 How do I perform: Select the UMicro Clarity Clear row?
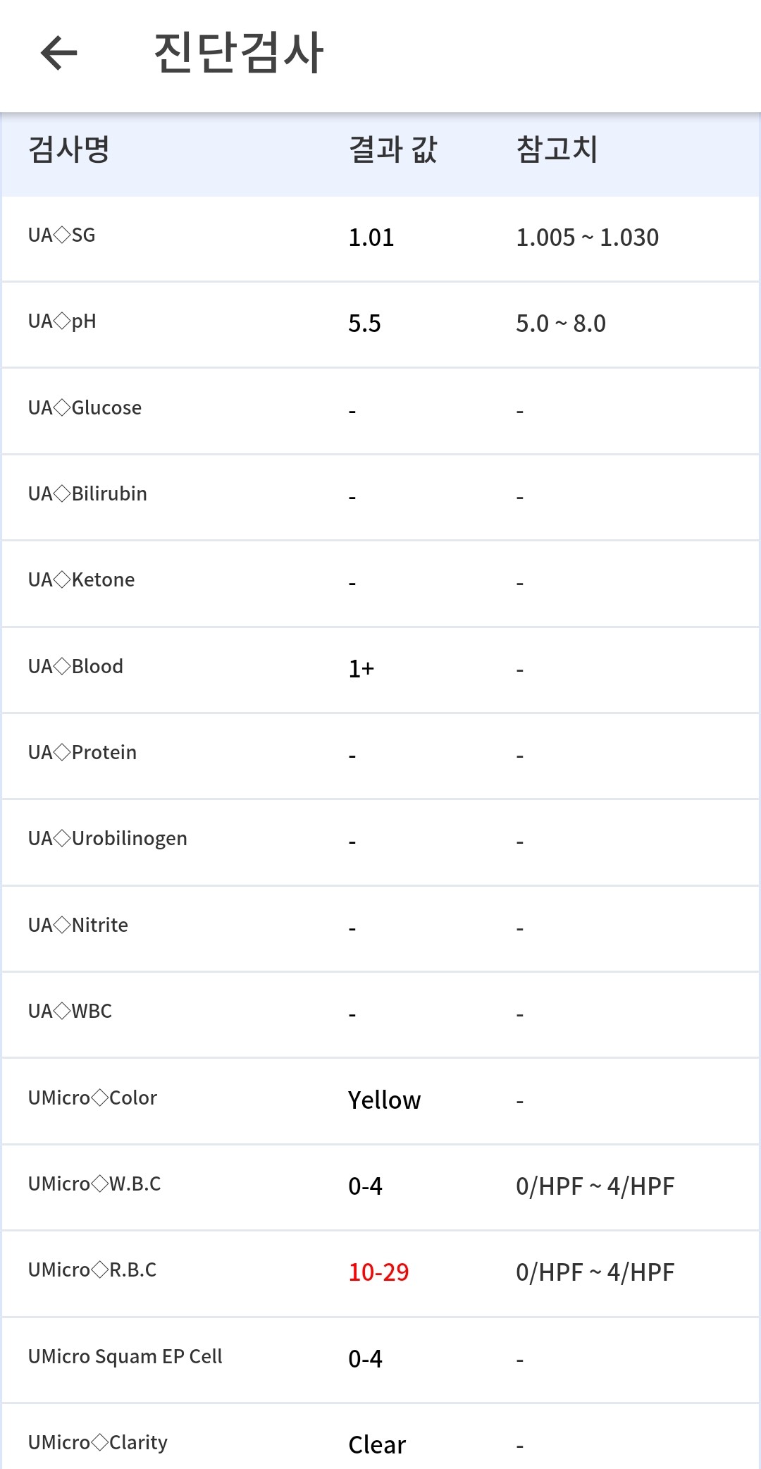pos(380,1437)
